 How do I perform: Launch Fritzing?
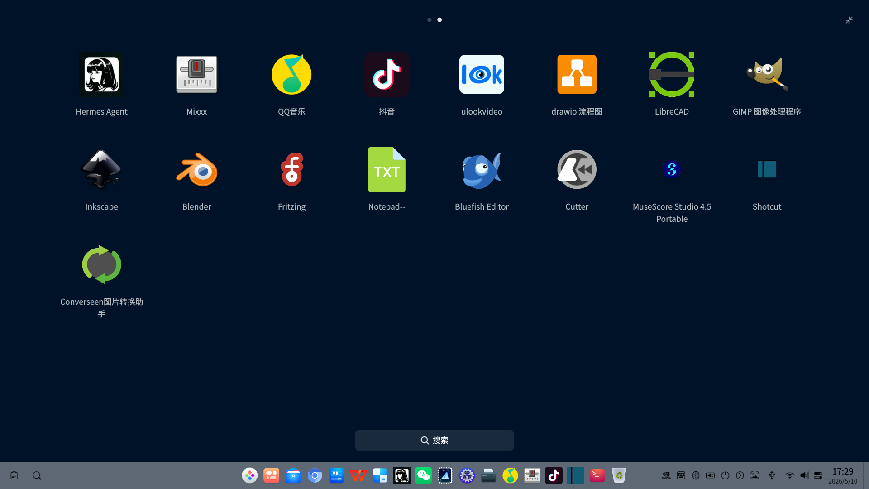click(x=291, y=169)
